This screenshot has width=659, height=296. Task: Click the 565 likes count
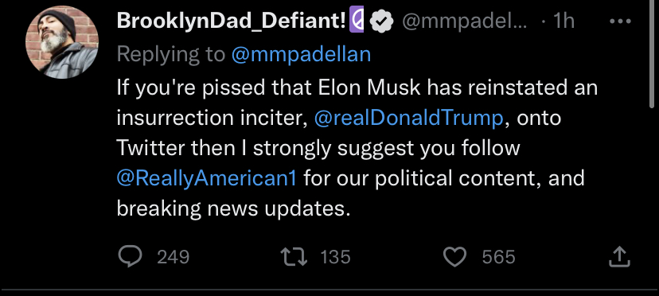coord(498,257)
